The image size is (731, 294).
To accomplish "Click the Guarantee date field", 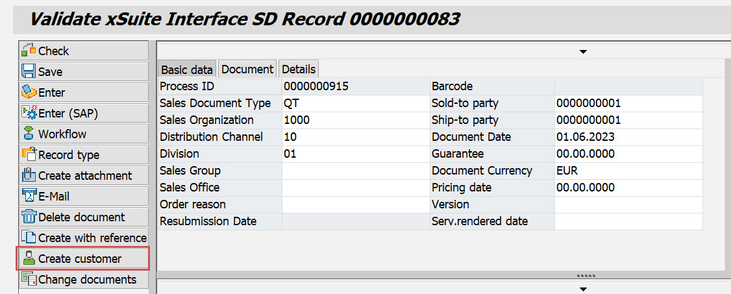I will click(x=628, y=154).
